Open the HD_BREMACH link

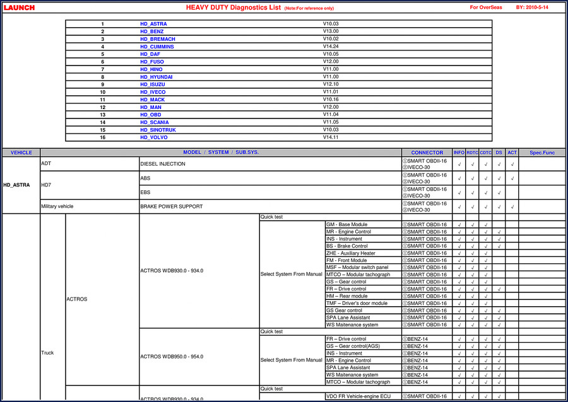click(x=158, y=39)
